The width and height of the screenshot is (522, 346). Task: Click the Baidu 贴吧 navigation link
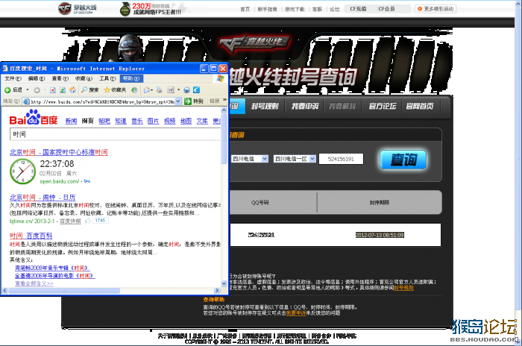[104, 121]
